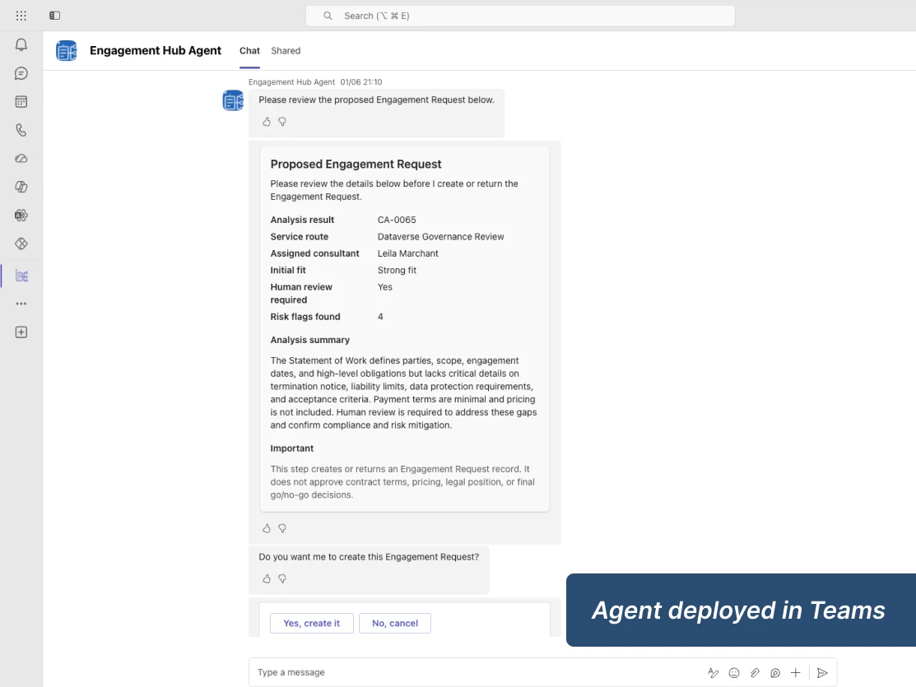Click the 'No, cancel' button
916x687 pixels.
tap(395, 624)
